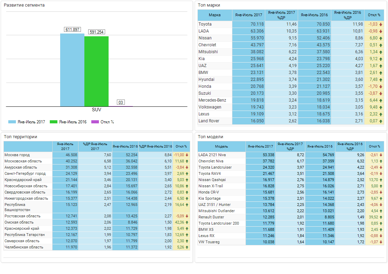388x274 pixels.
Task: Select the Mercedes-Benz brand cell
Action: point(215,101)
